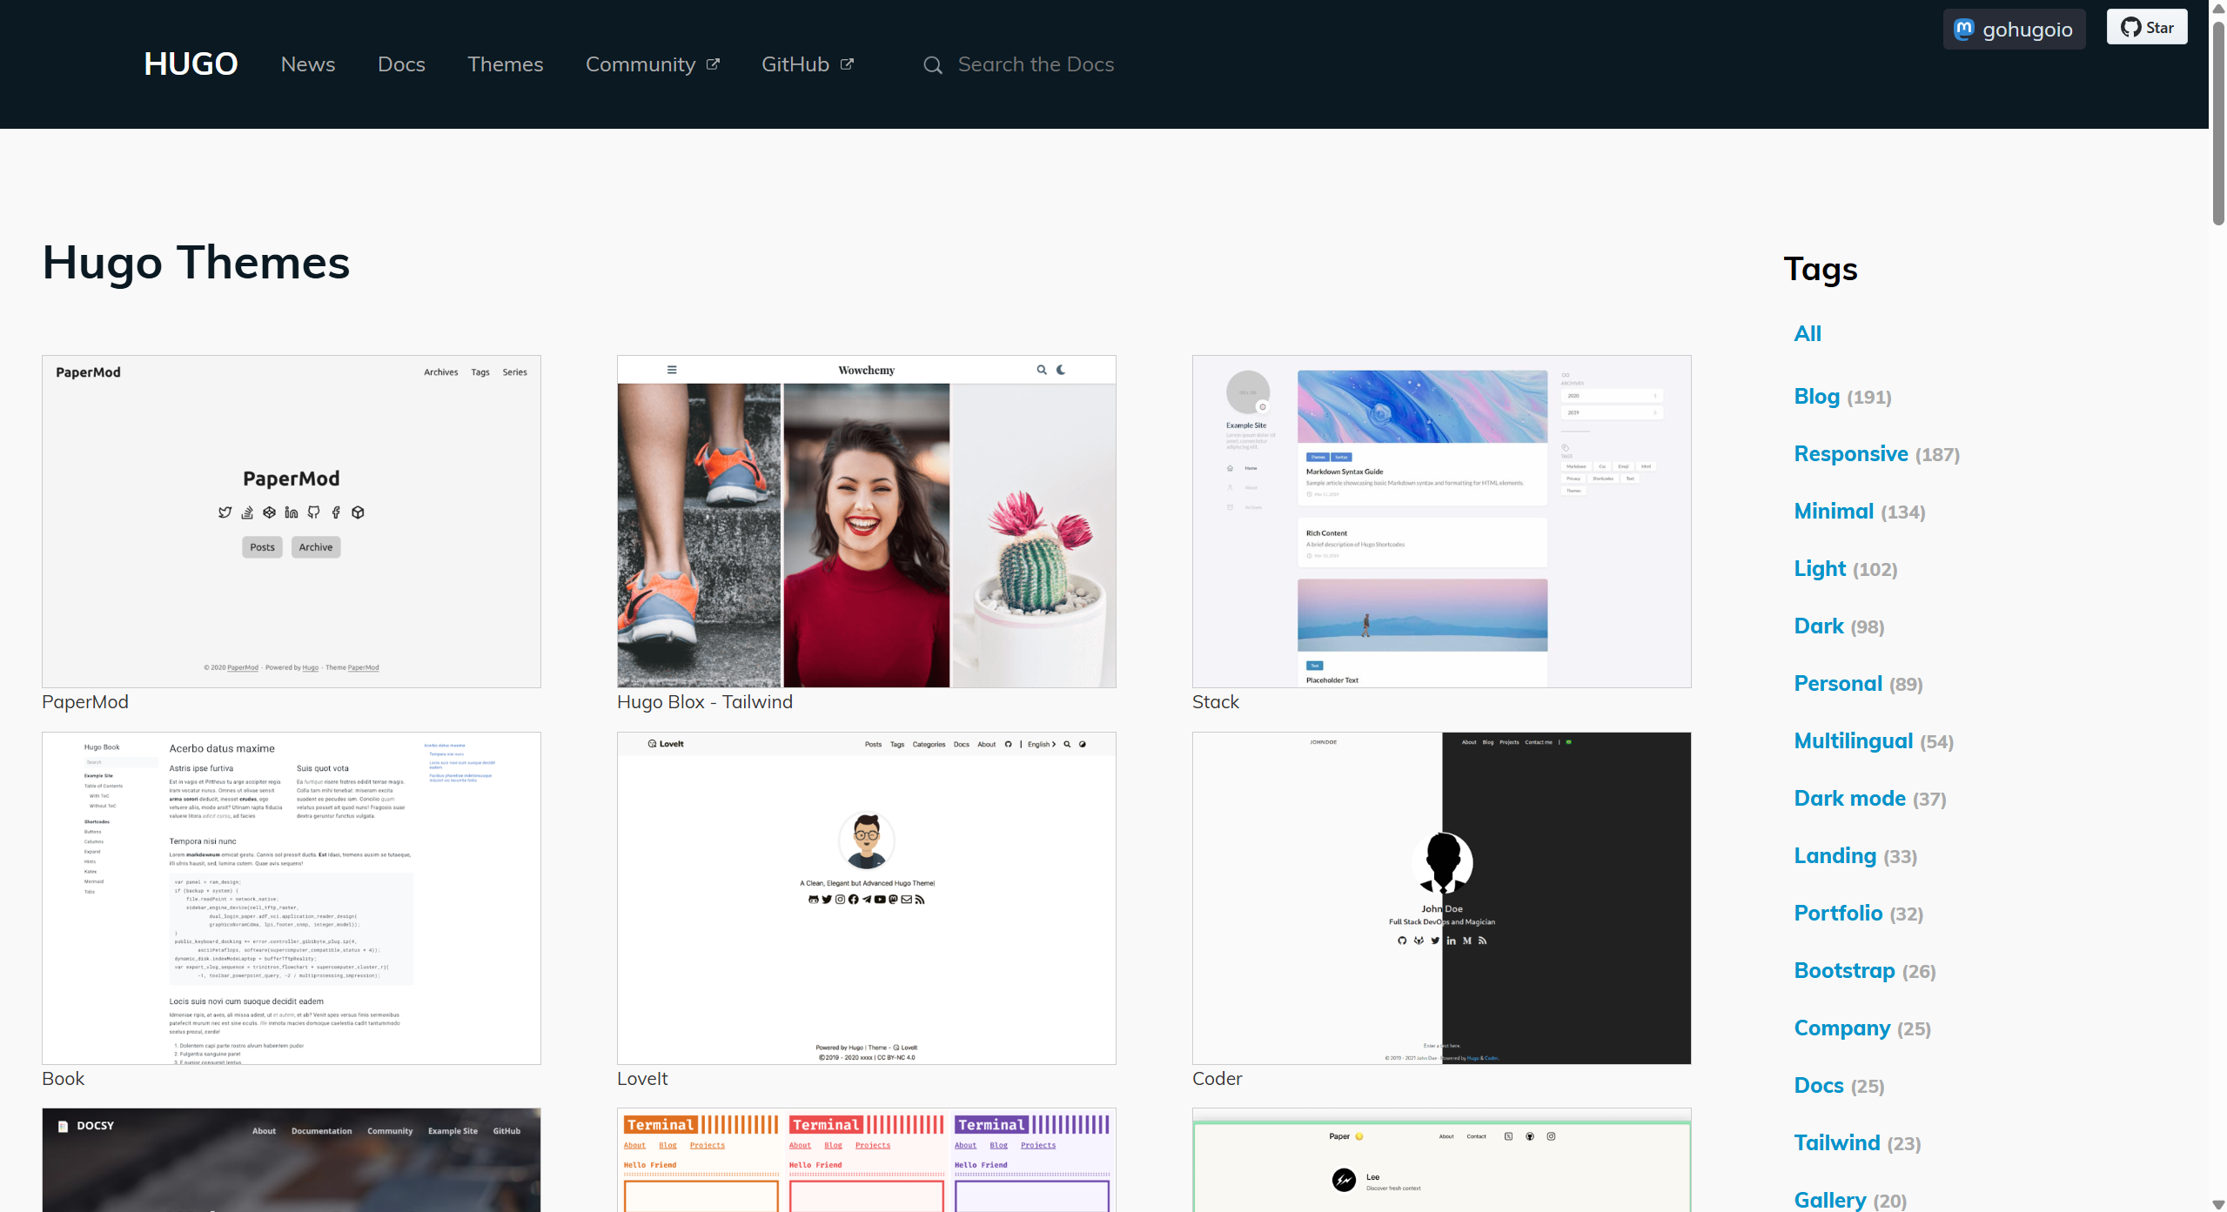Open the Docs navigation item
The image size is (2227, 1212).
401,64
